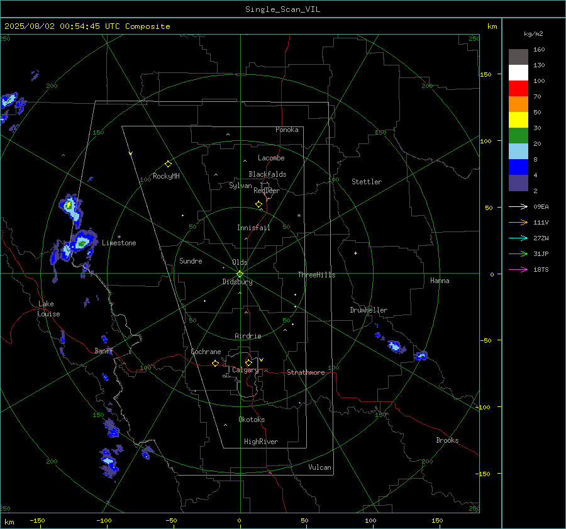Click the RedDeer city label
The height and width of the screenshot is (529, 566).
[267, 191]
